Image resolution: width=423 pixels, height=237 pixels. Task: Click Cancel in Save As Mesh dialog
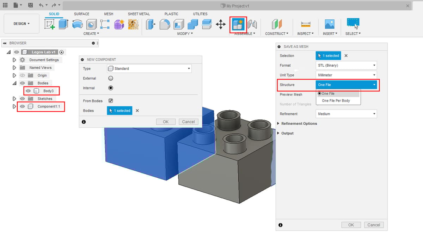[374, 225]
